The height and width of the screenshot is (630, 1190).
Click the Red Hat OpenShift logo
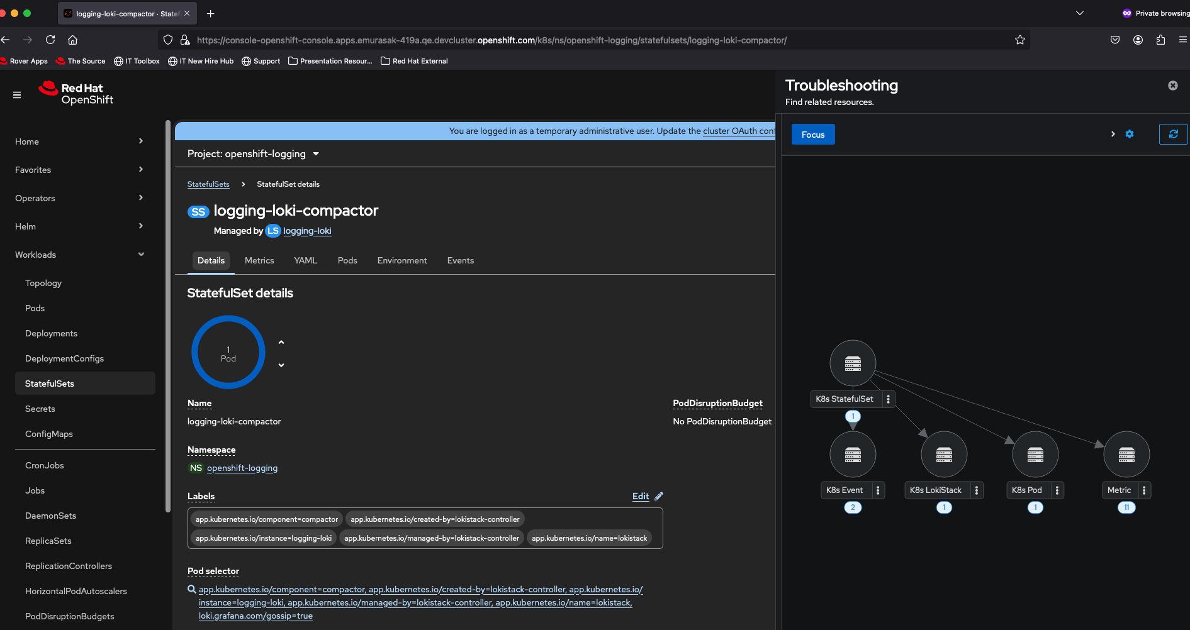coord(76,94)
